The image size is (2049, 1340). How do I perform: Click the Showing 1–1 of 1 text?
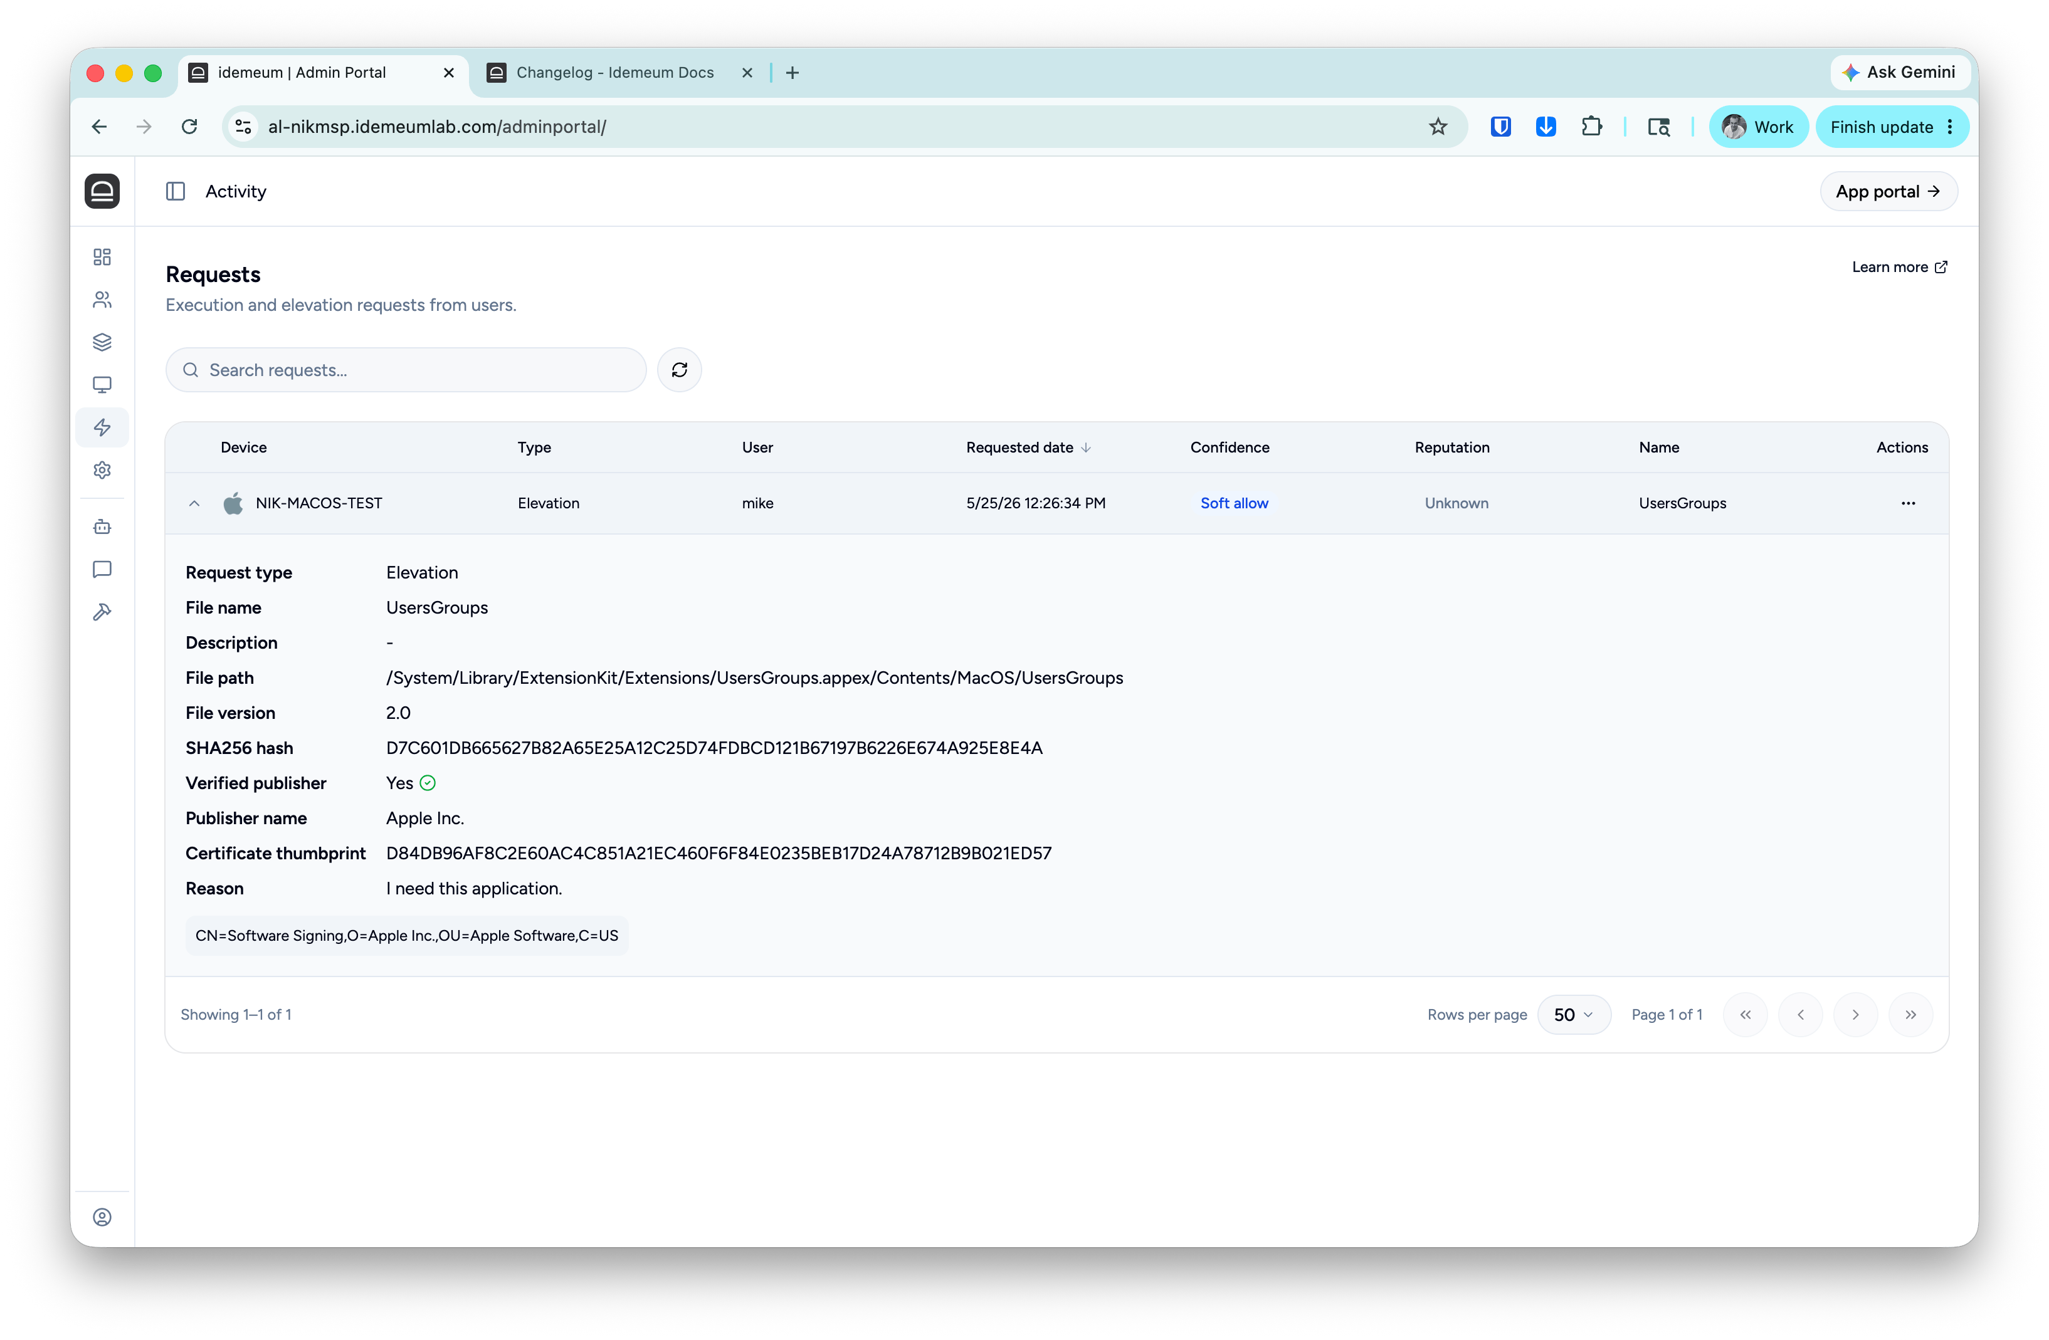click(236, 1015)
